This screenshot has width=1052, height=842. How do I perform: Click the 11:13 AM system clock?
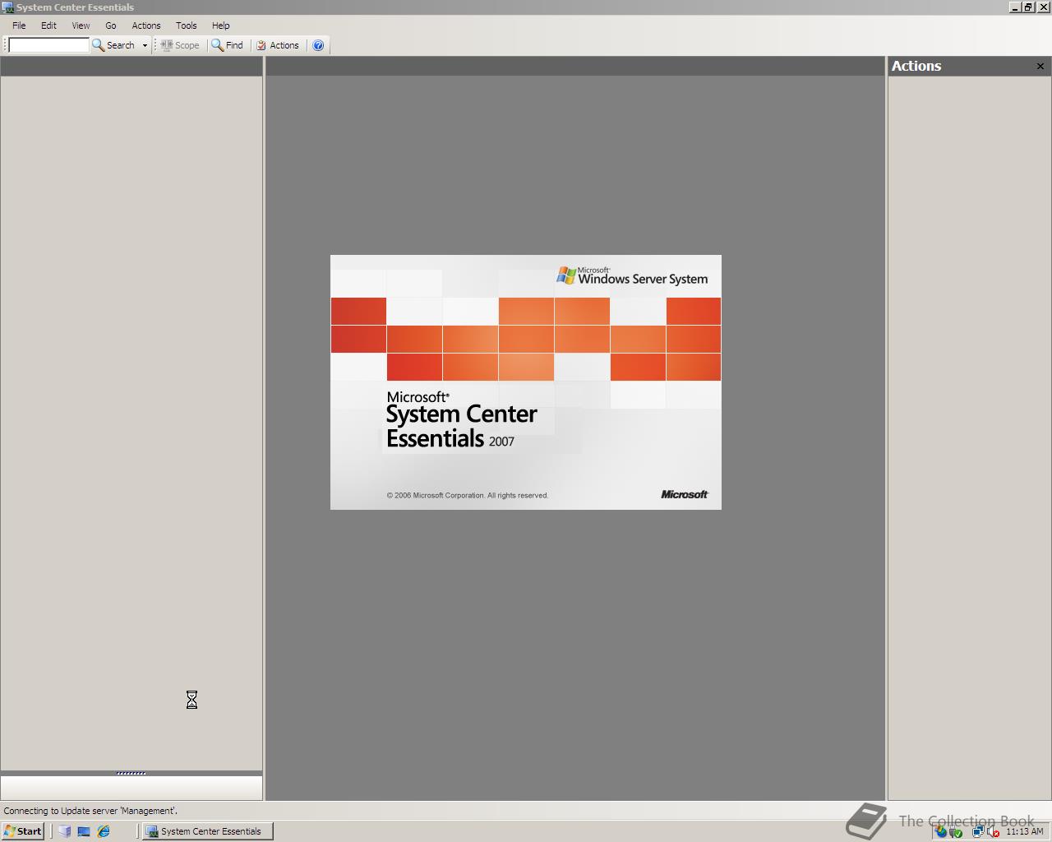click(1024, 831)
